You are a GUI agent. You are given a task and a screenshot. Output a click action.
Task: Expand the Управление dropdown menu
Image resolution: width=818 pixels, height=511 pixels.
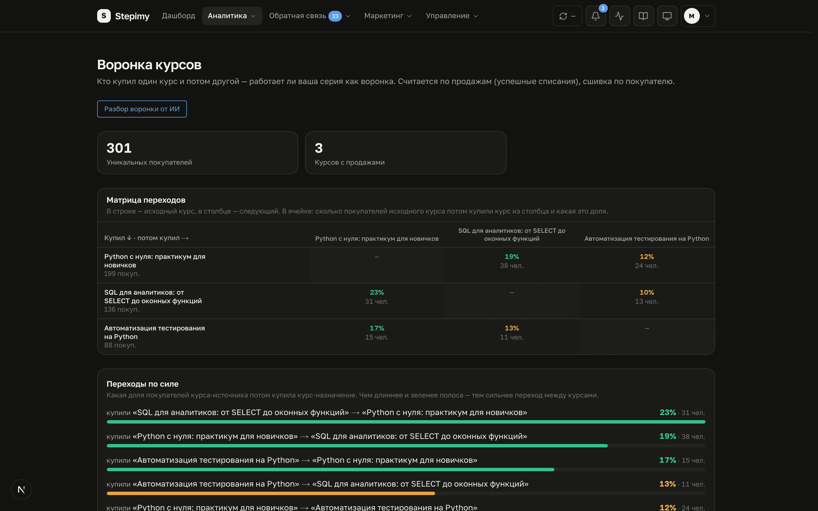(452, 16)
